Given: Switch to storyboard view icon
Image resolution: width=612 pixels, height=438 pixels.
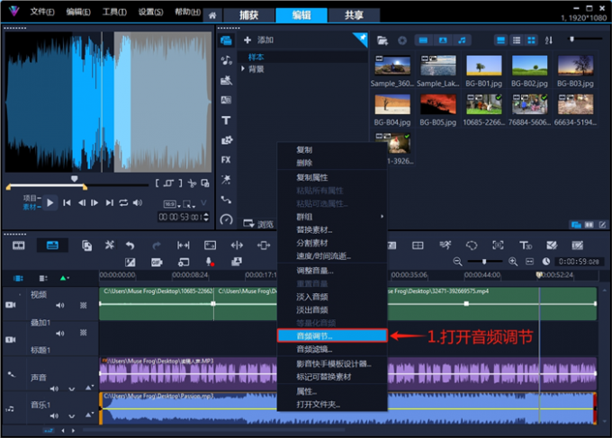Looking at the screenshot, I should pos(19,246).
